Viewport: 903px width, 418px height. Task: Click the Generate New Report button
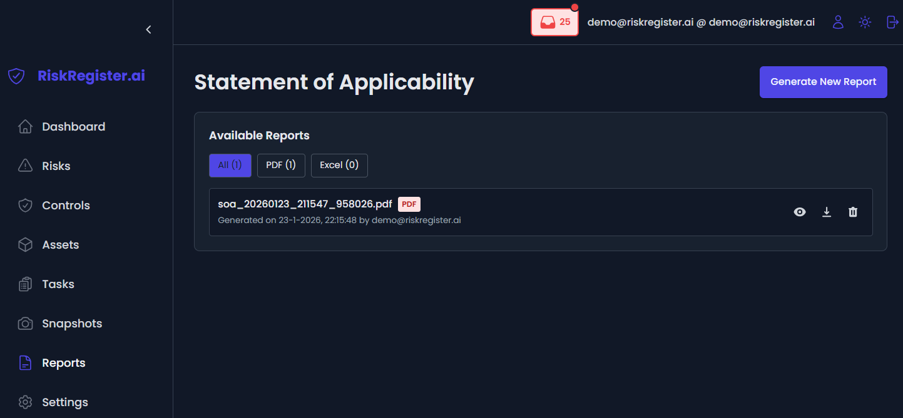[x=823, y=82]
